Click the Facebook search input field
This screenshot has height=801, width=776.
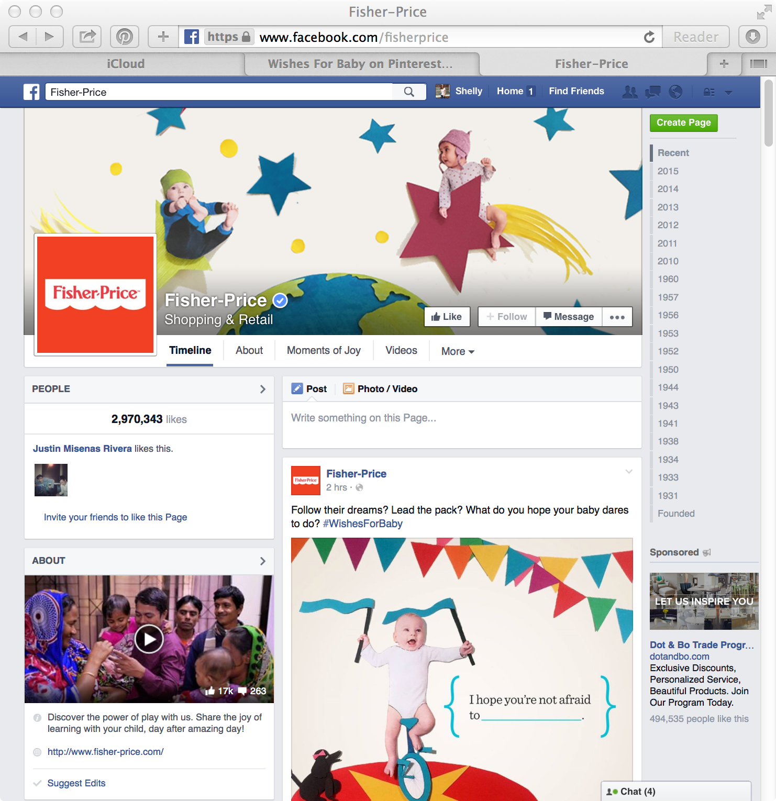pyautogui.click(x=219, y=92)
